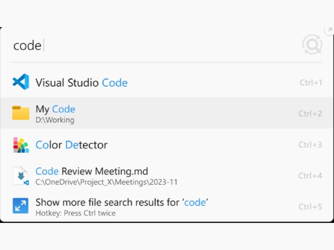This screenshot has height=250, width=334.
Task: Click the 'Hotkey: Press Ctrl twice' hint
Action: (76, 213)
